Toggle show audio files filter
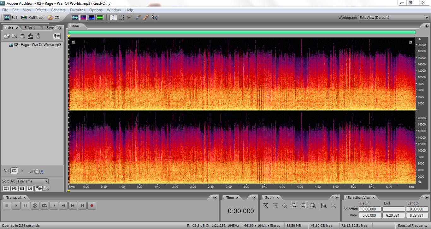The width and height of the screenshot is (431, 229). [x=6, y=188]
